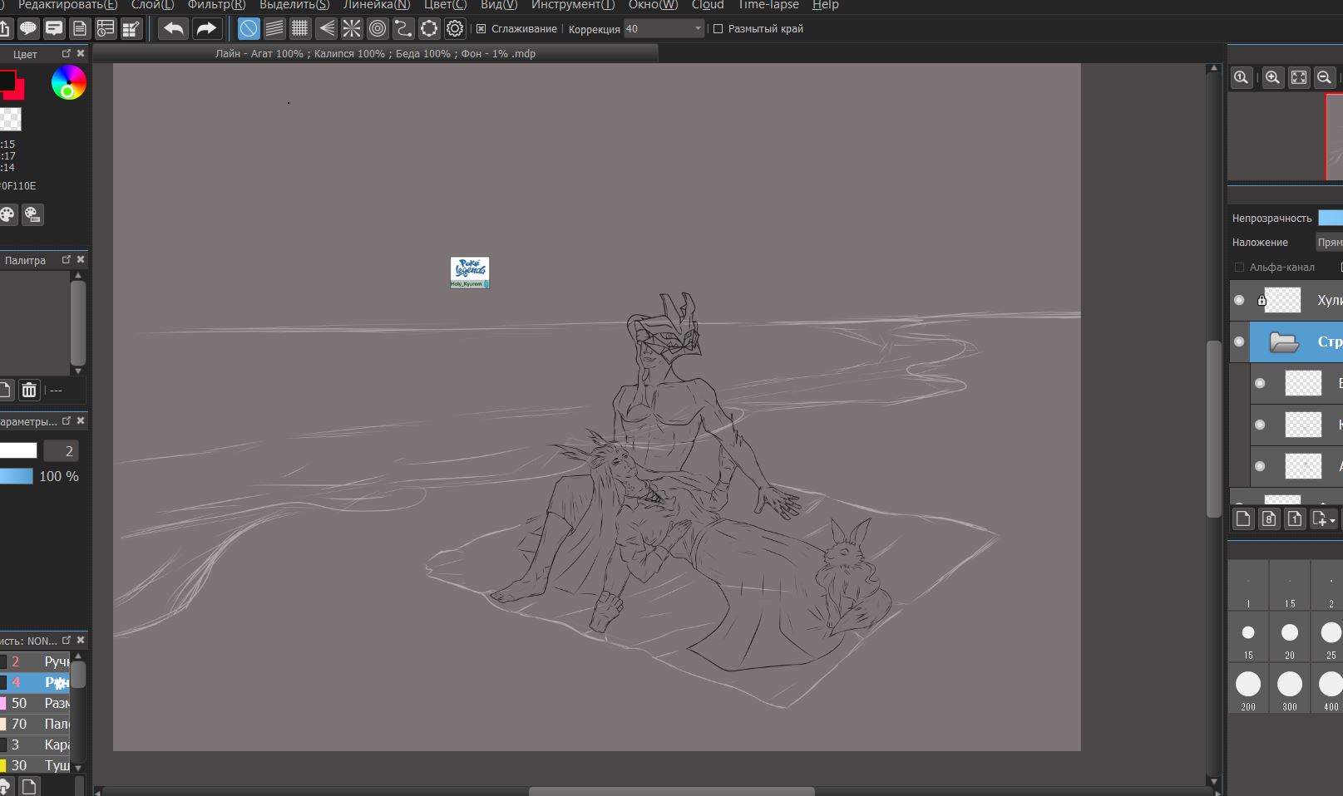Detach the brush list panel
The width and height of the screenshot is (1343, 796).
click(67, 640)
